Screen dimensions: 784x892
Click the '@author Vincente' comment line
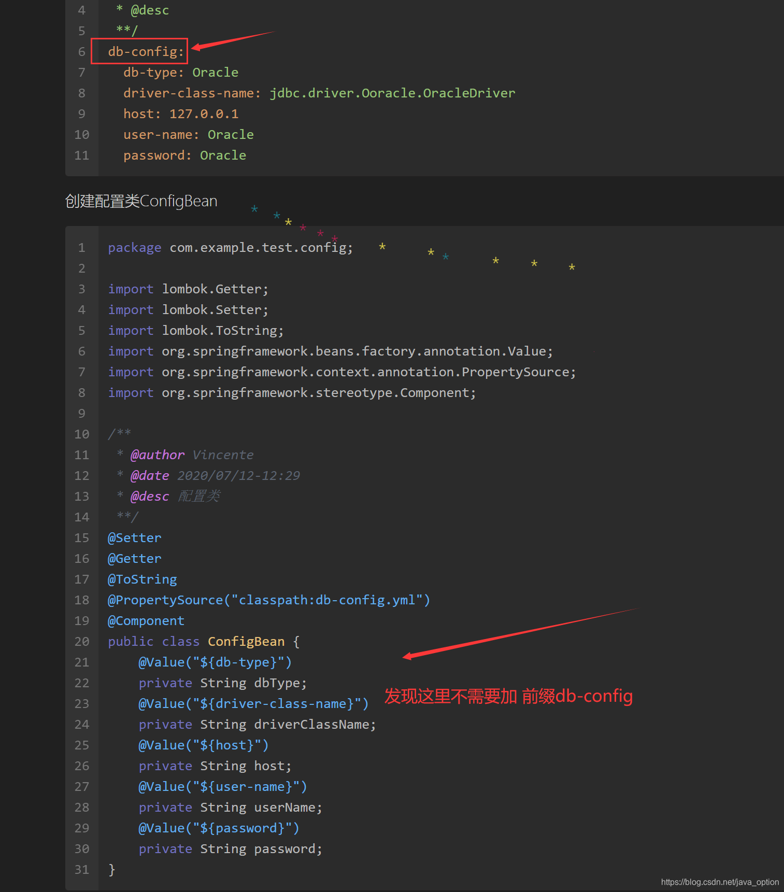coord(185,455)
